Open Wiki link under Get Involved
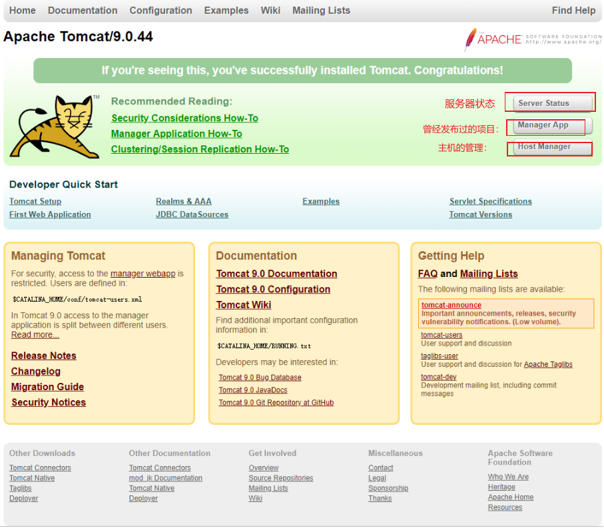The width and height of the screenshot is (604, 530). [256, 498]
